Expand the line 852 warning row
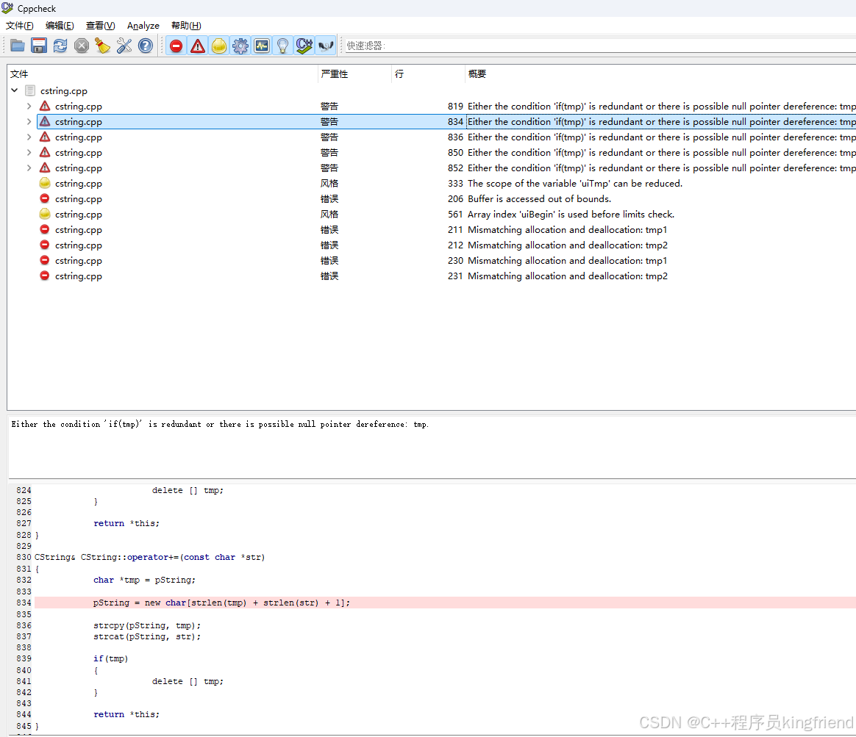856x737 pixels. [x=29, y=168]
